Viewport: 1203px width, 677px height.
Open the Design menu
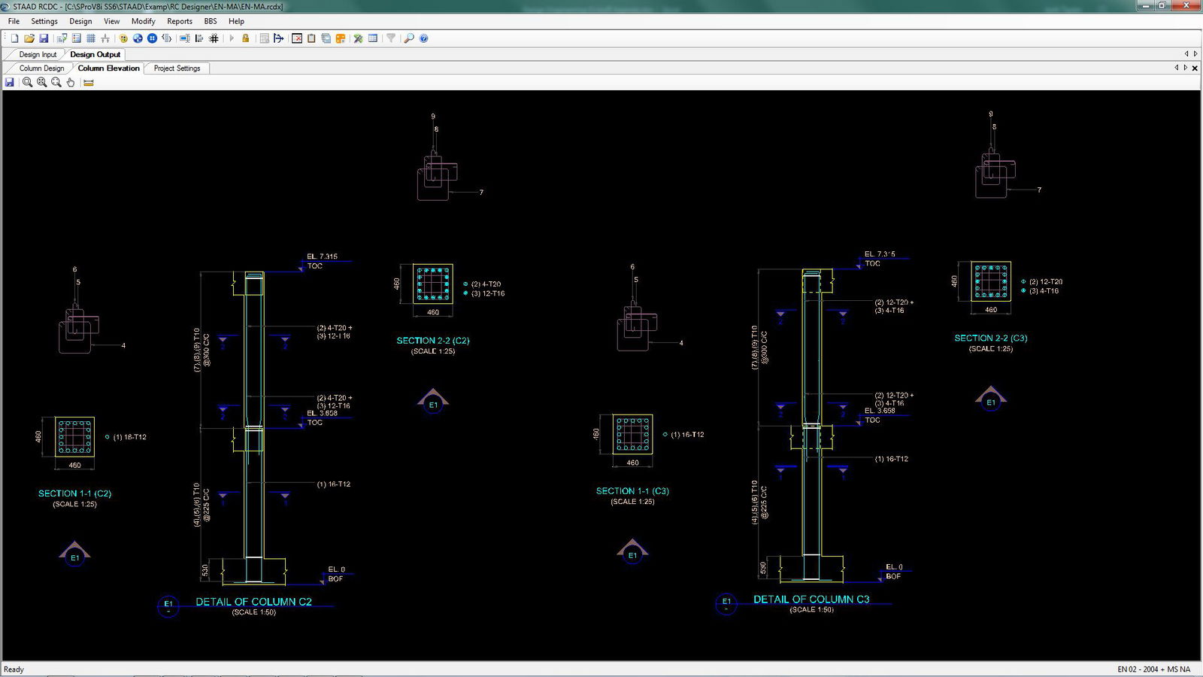pyautogui.click(x=80, y=21)
